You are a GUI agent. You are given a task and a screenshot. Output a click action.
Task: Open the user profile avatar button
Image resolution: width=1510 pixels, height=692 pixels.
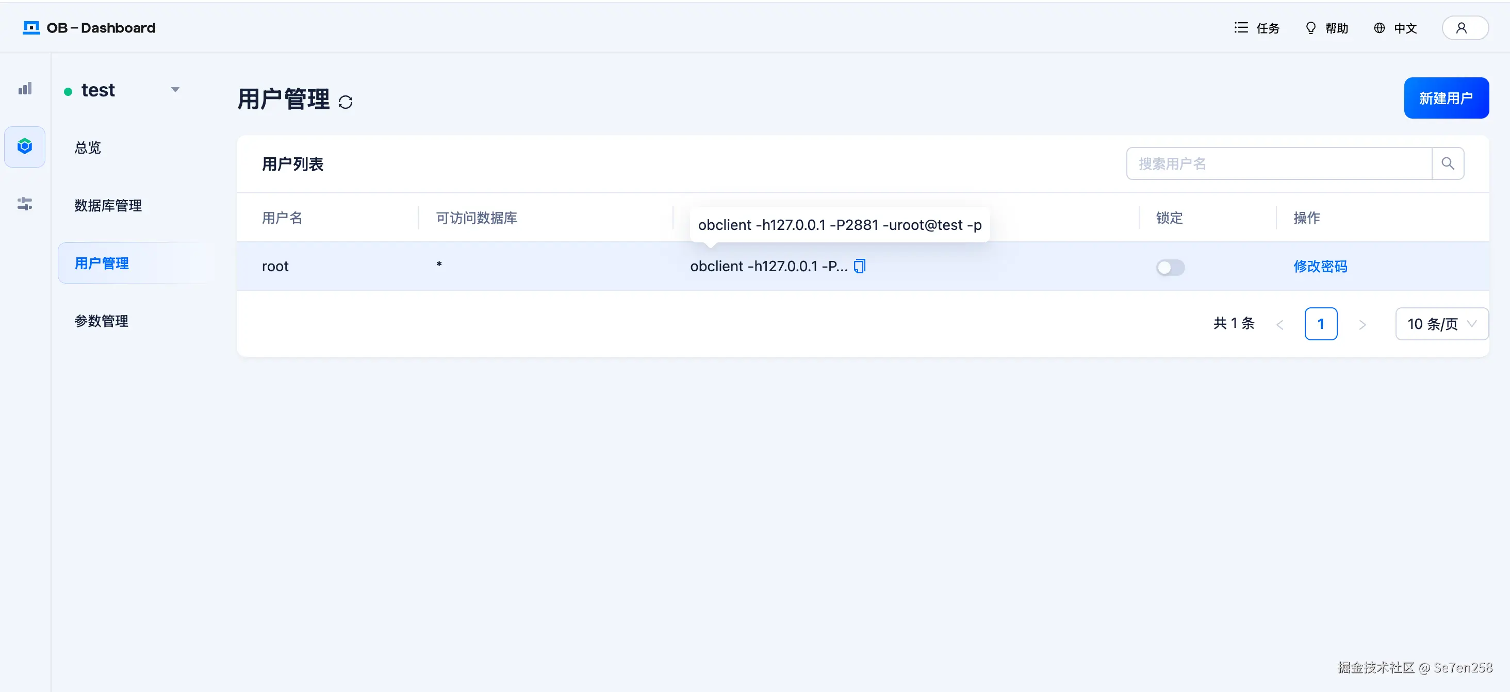pos(1464,28)
